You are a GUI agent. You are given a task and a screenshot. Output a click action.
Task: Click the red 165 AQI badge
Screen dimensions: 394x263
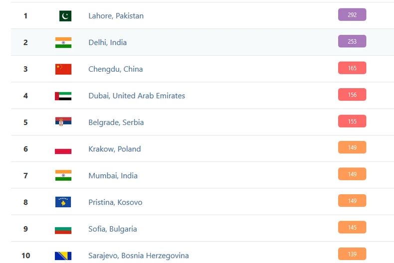352,68
